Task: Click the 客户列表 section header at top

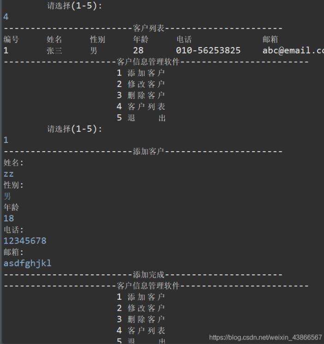Action: (x=149, y=28)
